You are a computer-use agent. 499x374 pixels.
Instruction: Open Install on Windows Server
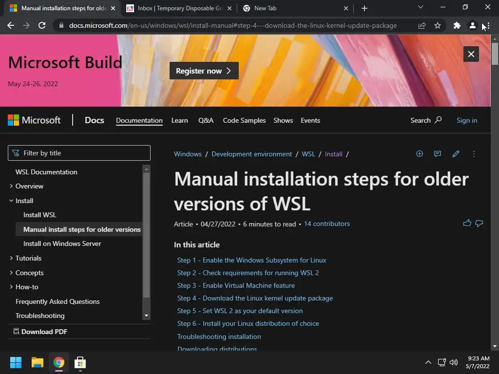(x=62, y=243)
